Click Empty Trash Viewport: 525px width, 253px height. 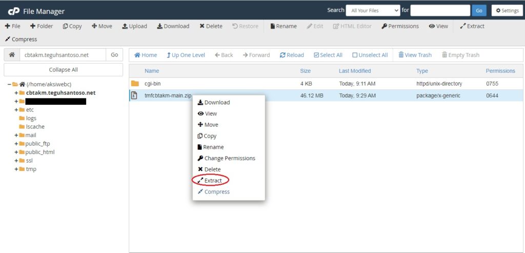(460, 55)
